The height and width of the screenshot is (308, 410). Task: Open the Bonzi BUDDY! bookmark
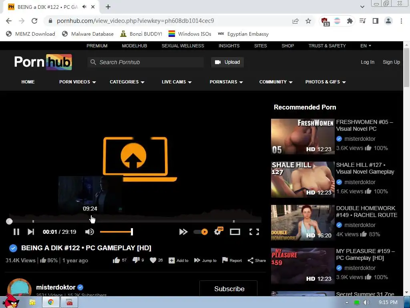point(141,34)
